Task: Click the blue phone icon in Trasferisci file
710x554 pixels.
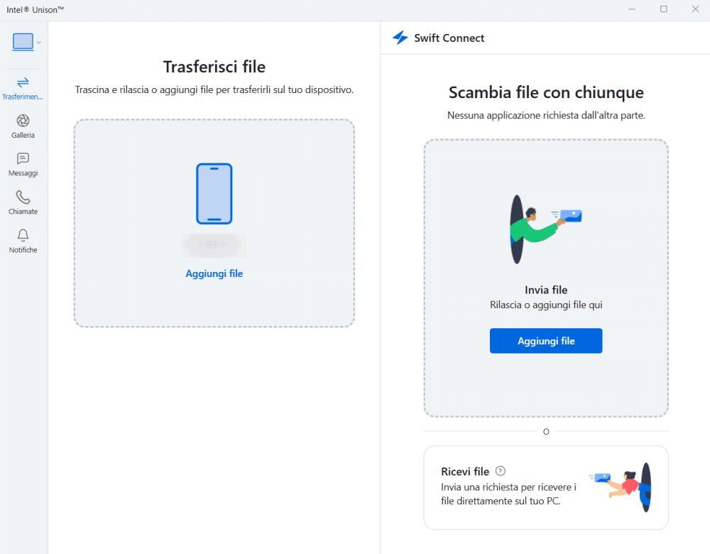Action: click(x=214, y=194)
